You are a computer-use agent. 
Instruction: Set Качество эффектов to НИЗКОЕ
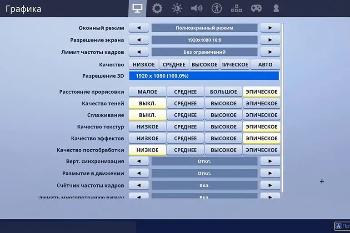click(x=147, y=138)
